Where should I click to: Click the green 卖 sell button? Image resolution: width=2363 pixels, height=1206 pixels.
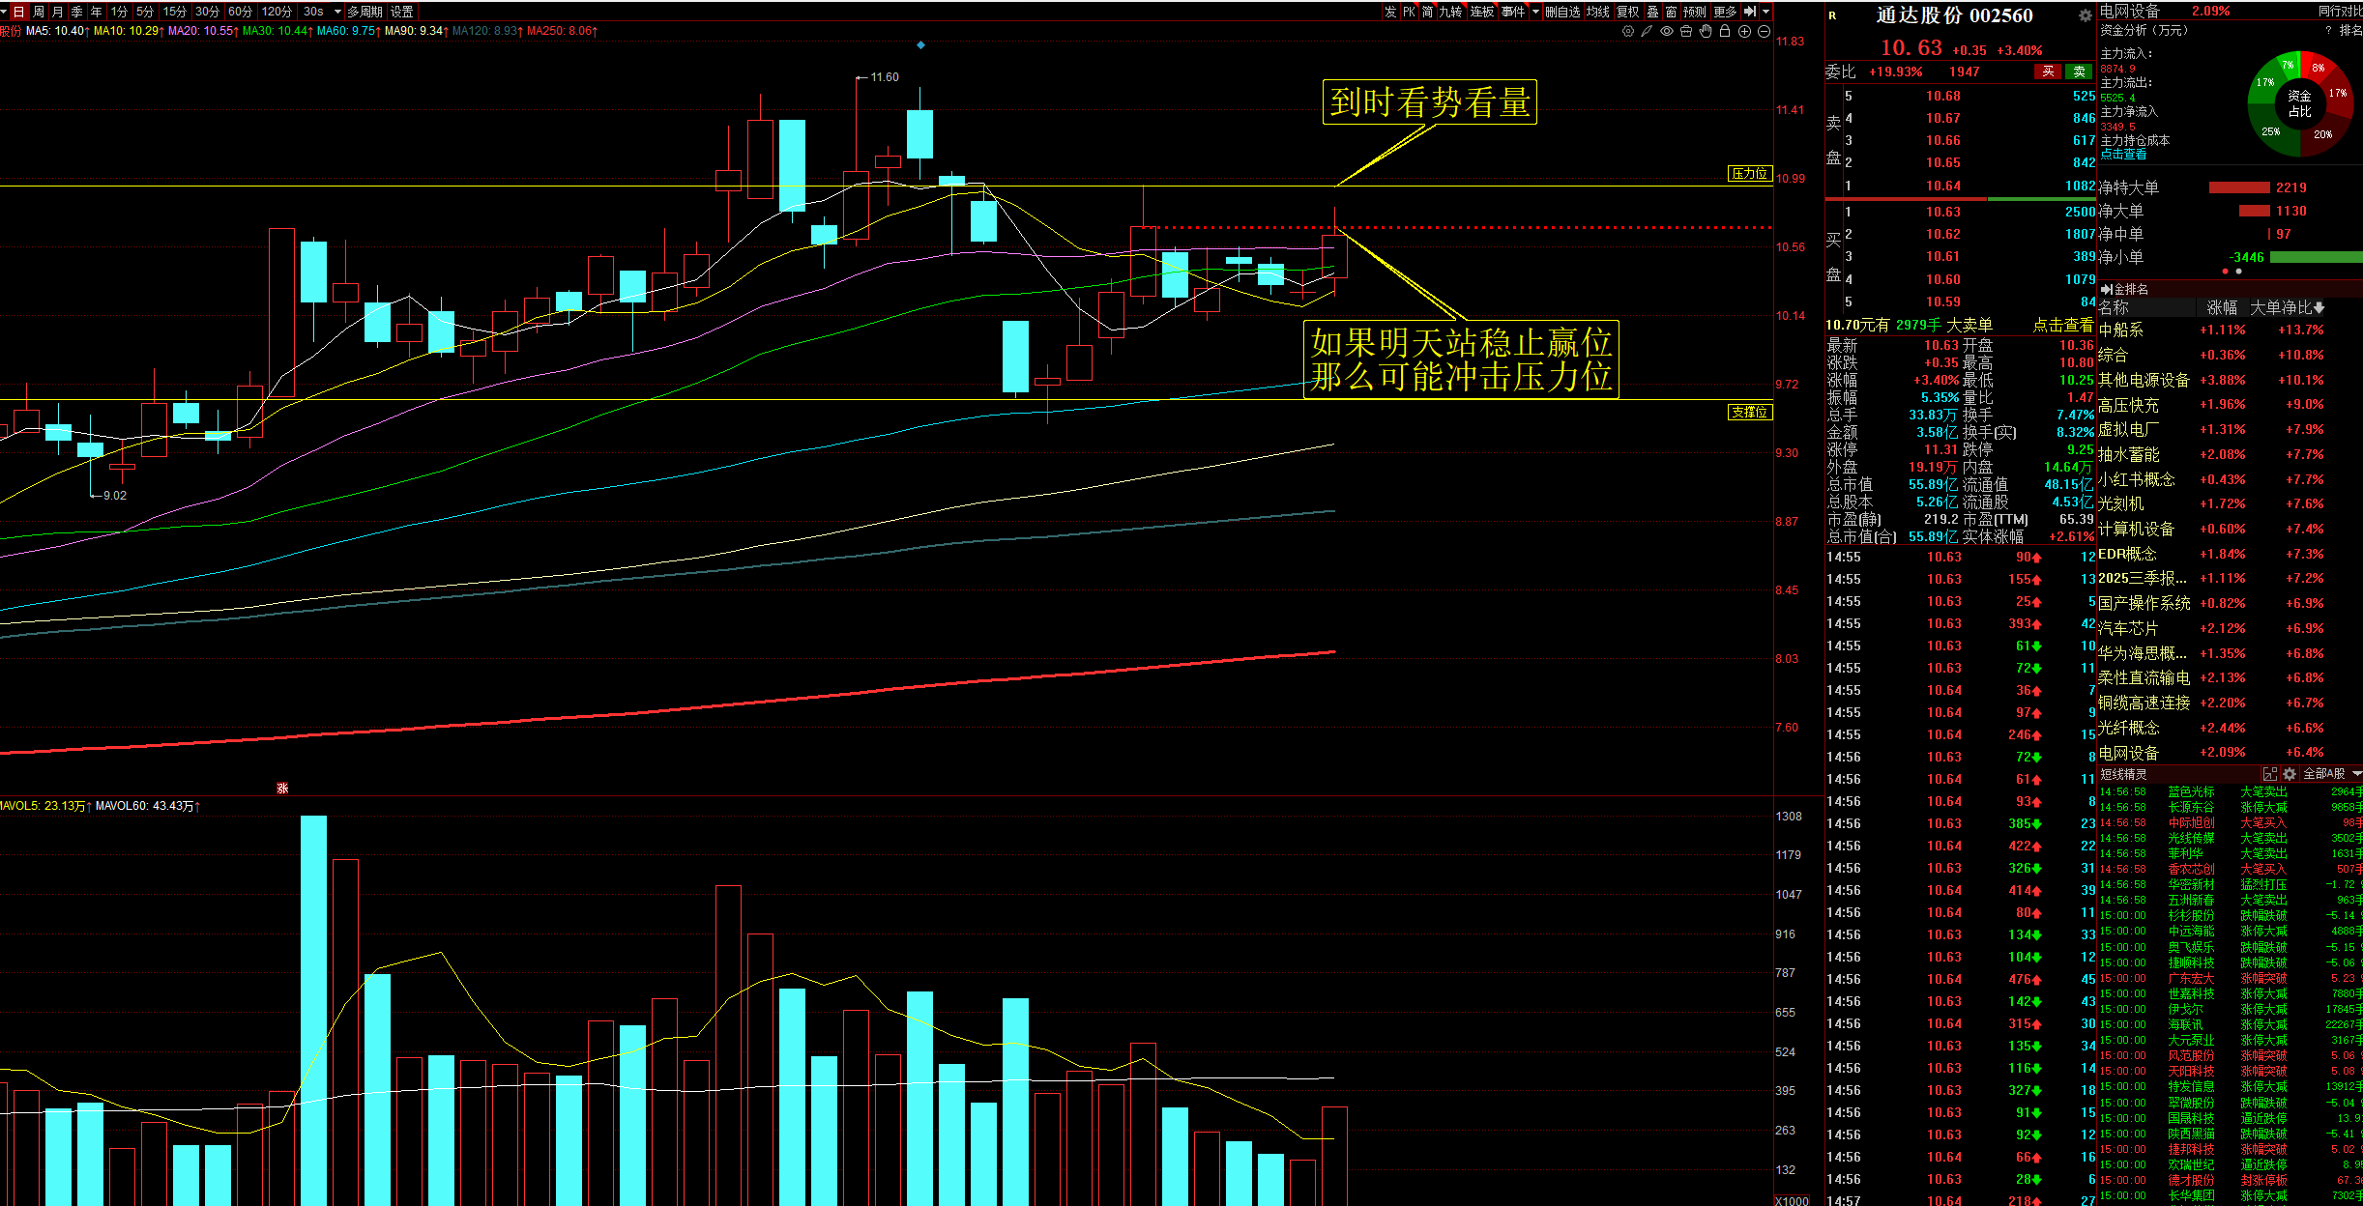pos(2079,72)
